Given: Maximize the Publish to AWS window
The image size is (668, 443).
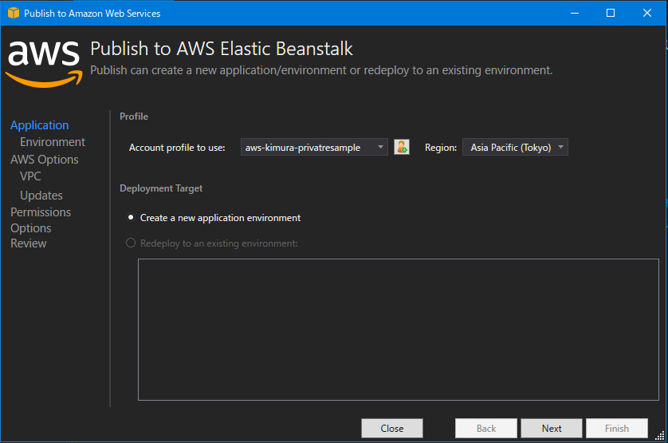Looking at the screenshot, I should [611, 14].
